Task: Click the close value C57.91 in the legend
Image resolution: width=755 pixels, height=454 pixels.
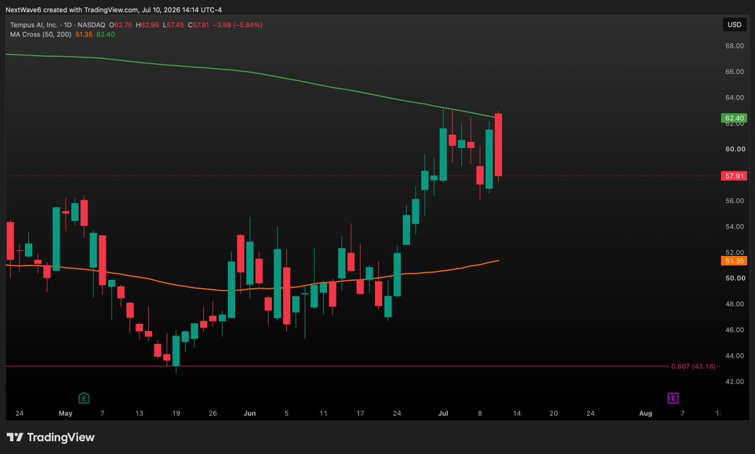Action: tap(199, 25)
